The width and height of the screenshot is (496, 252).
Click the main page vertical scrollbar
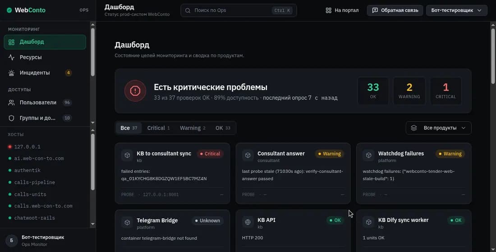point(493,56)
